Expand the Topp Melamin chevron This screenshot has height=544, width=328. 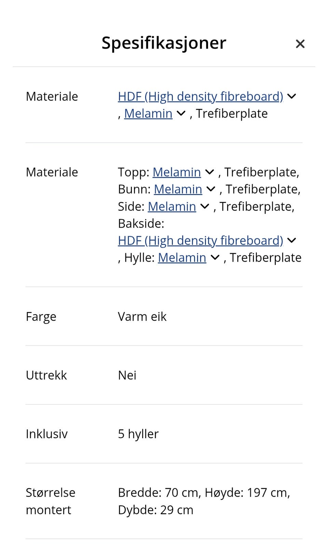(209, 172)
